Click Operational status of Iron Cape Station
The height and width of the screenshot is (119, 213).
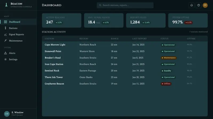coord(168,64)
